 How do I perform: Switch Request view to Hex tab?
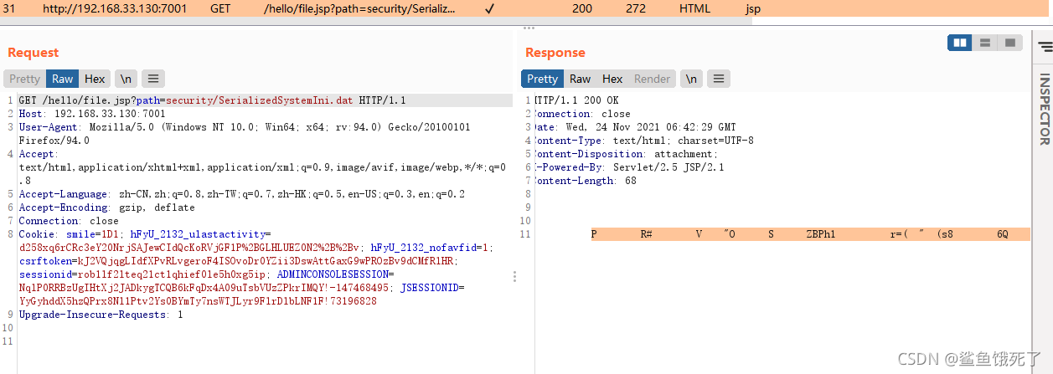(x=95, y=79)
